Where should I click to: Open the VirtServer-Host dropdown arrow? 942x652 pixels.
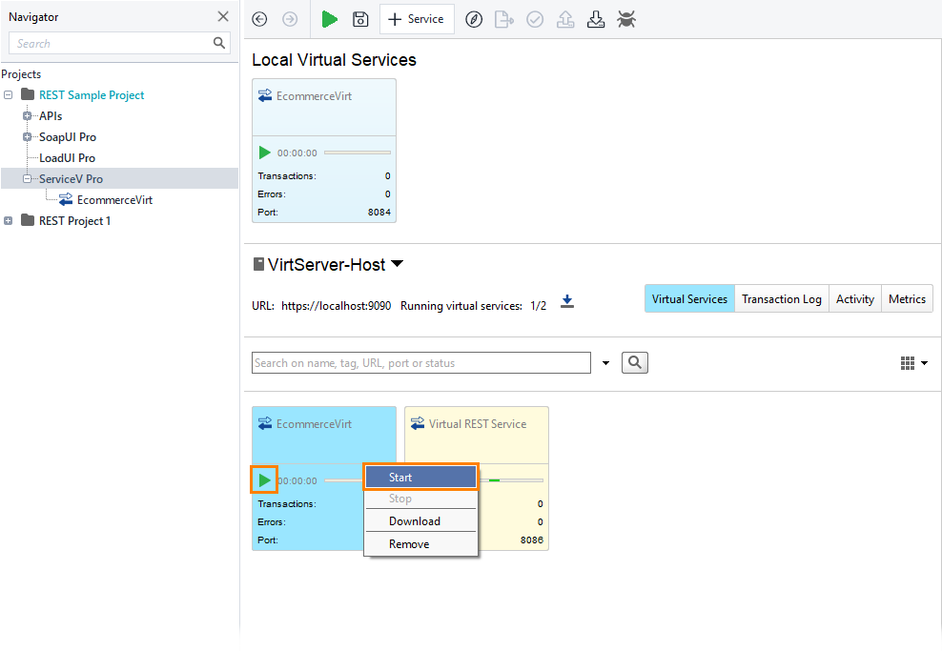pyautogui.click(x=397, y=263)
